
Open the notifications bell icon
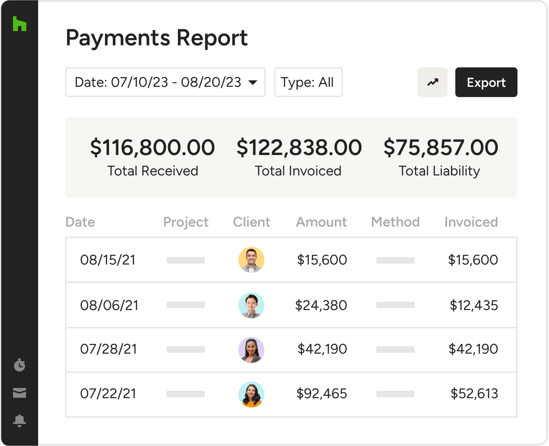[x=20, y=420]
